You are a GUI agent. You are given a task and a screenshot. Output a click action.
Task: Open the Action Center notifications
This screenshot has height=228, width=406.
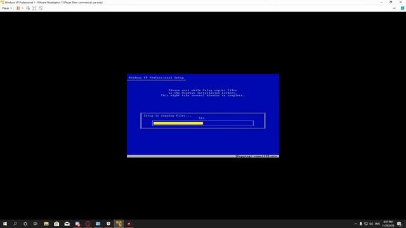[x=399, y=224]
